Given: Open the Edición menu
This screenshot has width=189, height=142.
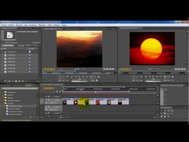Looking at the screenshot, I should coord(11,25).
